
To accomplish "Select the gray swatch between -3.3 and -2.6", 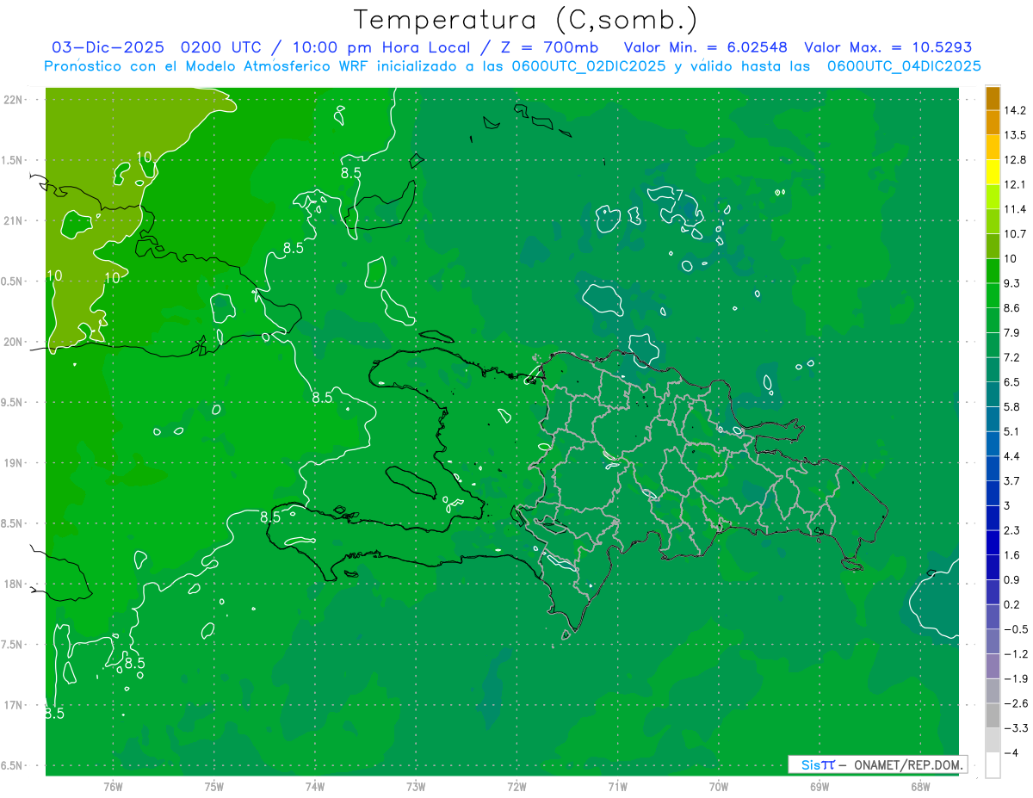I will (993, 716).
